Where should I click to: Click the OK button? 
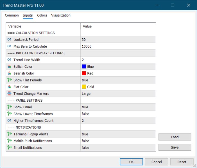(131, 162)
